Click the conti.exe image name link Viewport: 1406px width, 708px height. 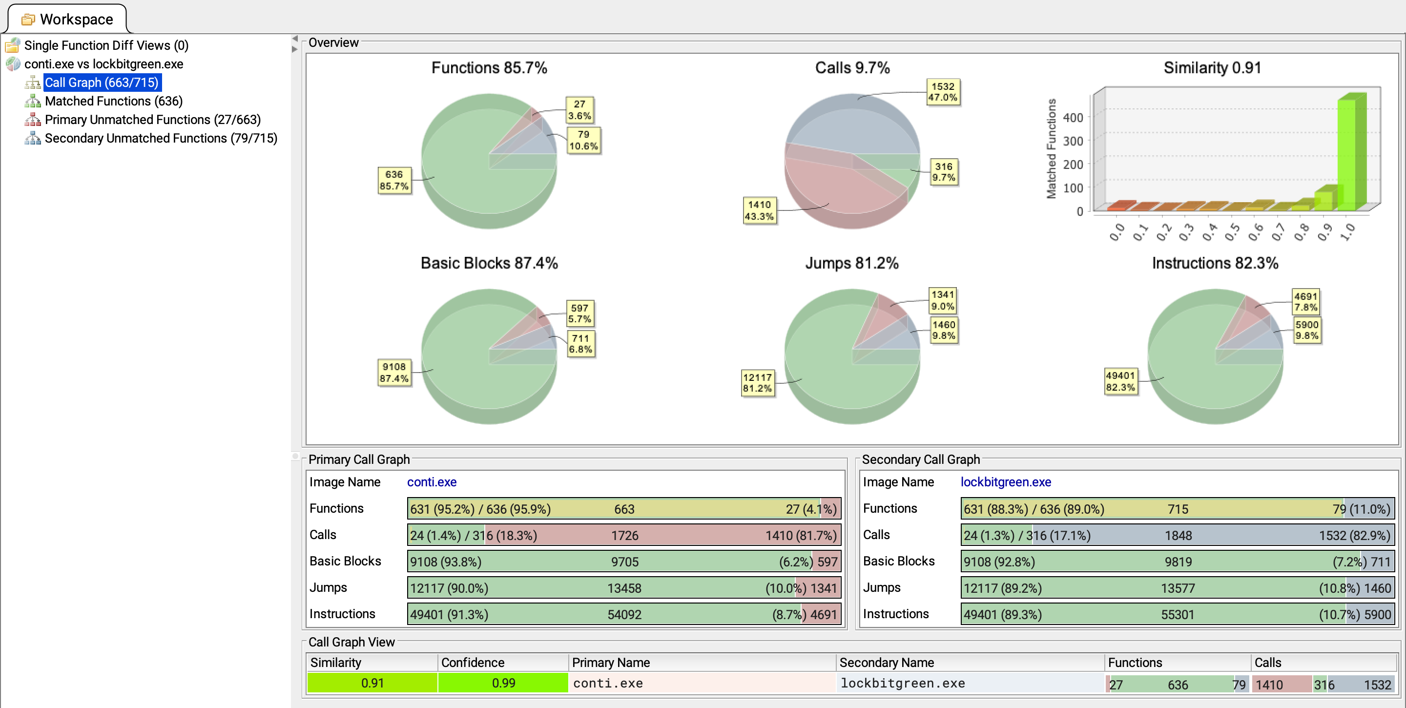click(432, 482)
